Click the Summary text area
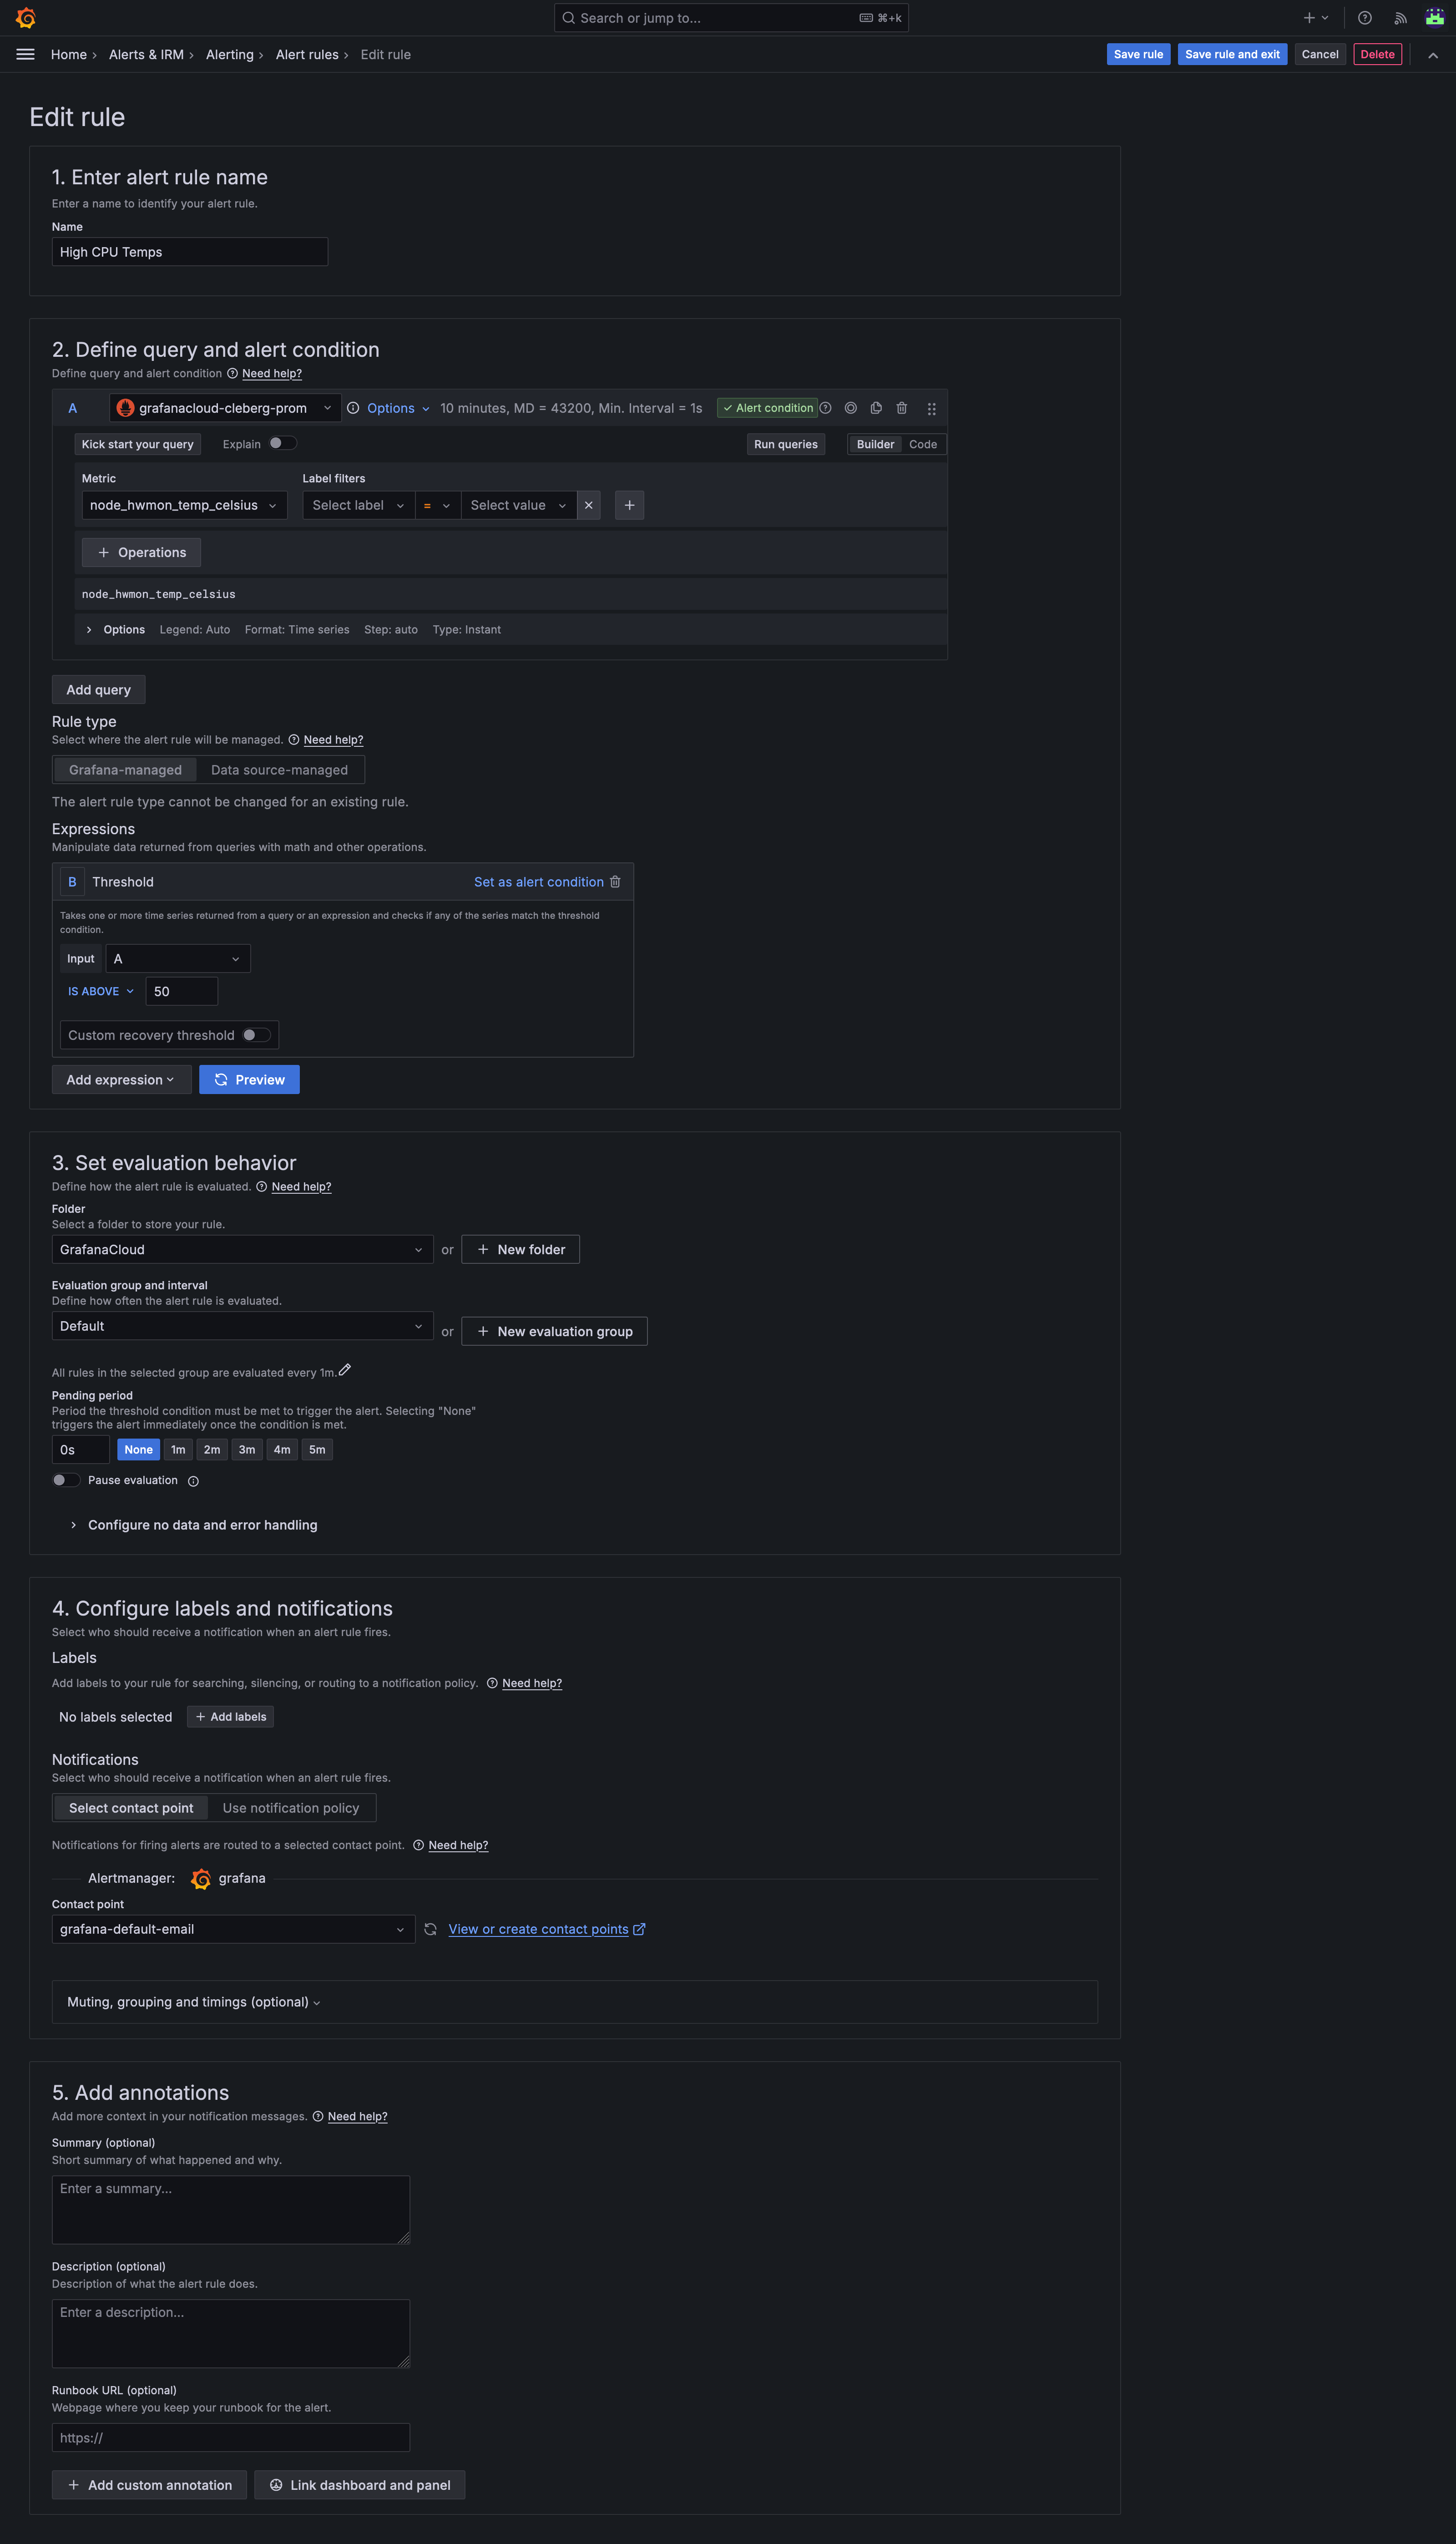Image resolution: width=1456 pixels, height=2544 pixels. (x=231, y=2210)
